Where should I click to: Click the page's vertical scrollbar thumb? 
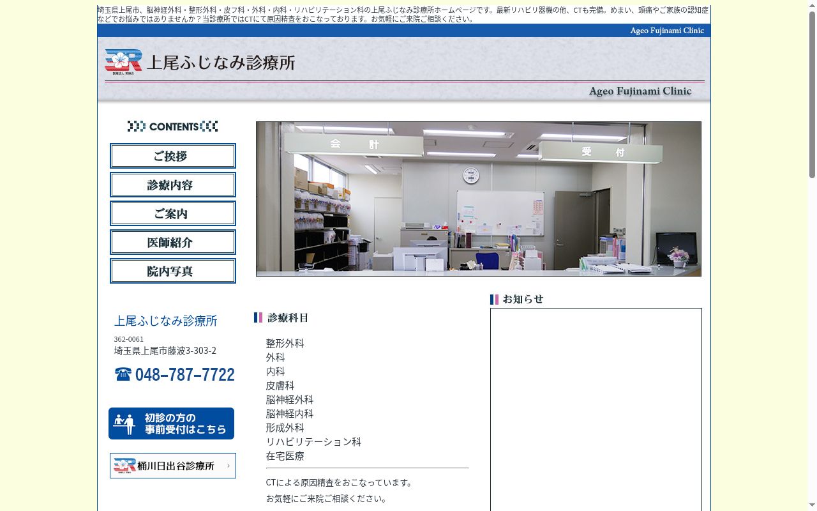(x=812, y=95)
